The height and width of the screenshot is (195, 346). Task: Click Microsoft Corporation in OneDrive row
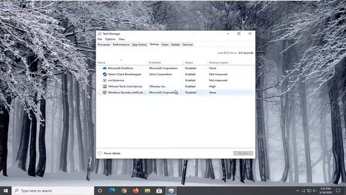(x=163, y=68)
